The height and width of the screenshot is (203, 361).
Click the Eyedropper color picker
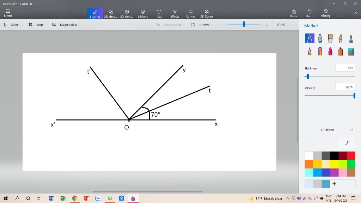pos(347,143)
